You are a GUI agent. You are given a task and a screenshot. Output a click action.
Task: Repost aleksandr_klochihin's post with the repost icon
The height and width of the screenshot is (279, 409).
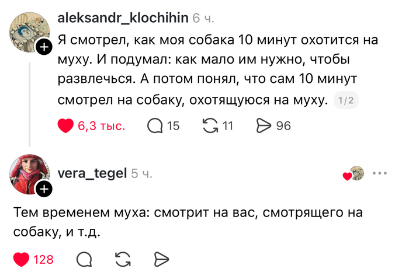(x=210, y=125)
